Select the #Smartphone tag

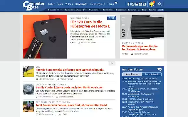134,10
